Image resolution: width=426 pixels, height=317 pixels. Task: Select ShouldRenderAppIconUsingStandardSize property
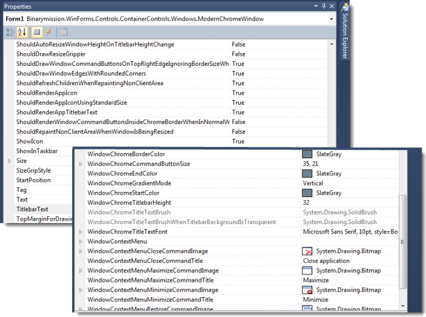click(x=72, y=103)
